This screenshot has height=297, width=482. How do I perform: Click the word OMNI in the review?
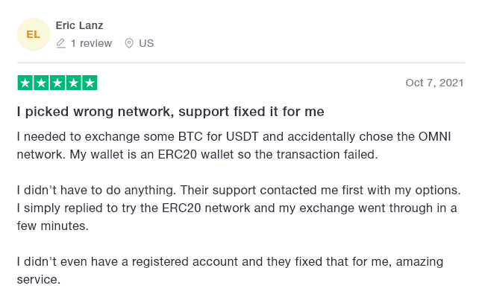435,136
